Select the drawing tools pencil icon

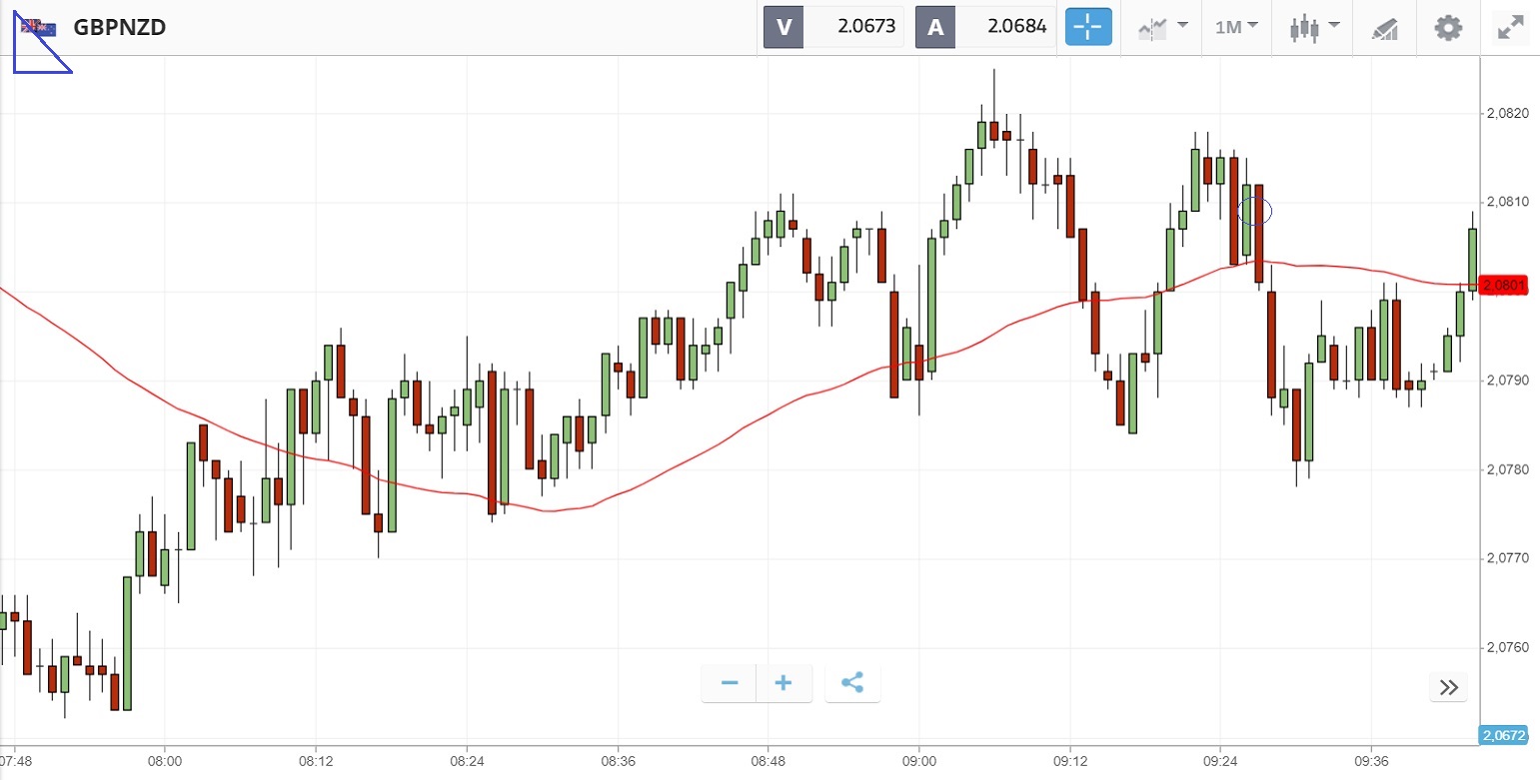click(x=1384, y=28)
